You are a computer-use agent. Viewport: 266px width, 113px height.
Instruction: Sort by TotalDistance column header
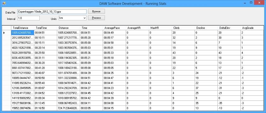coord(23,28)
